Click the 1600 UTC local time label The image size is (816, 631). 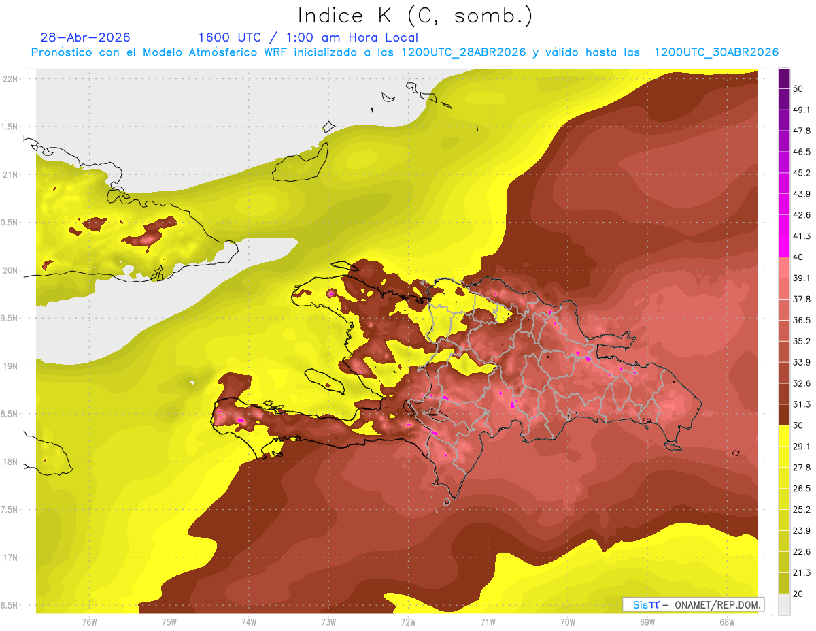pos(308,37)
